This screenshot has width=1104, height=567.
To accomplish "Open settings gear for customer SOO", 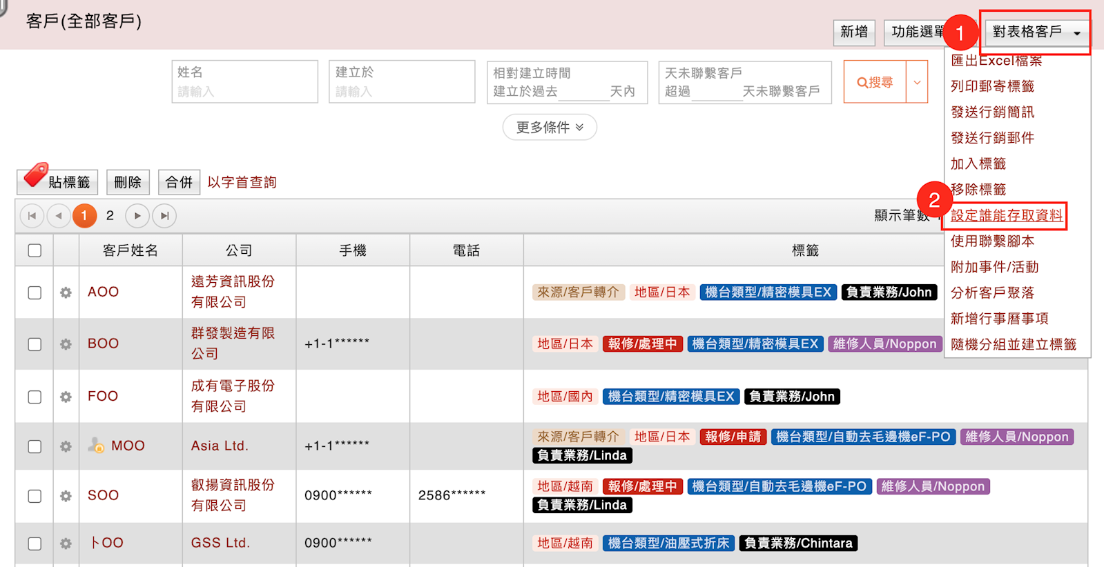I will (66, 496).
